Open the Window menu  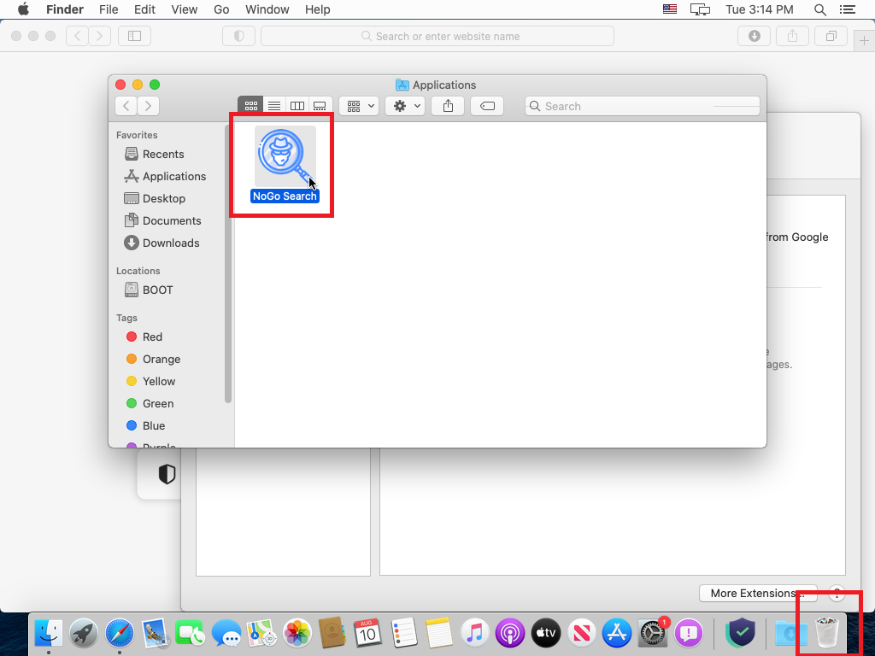click(267, 9)
